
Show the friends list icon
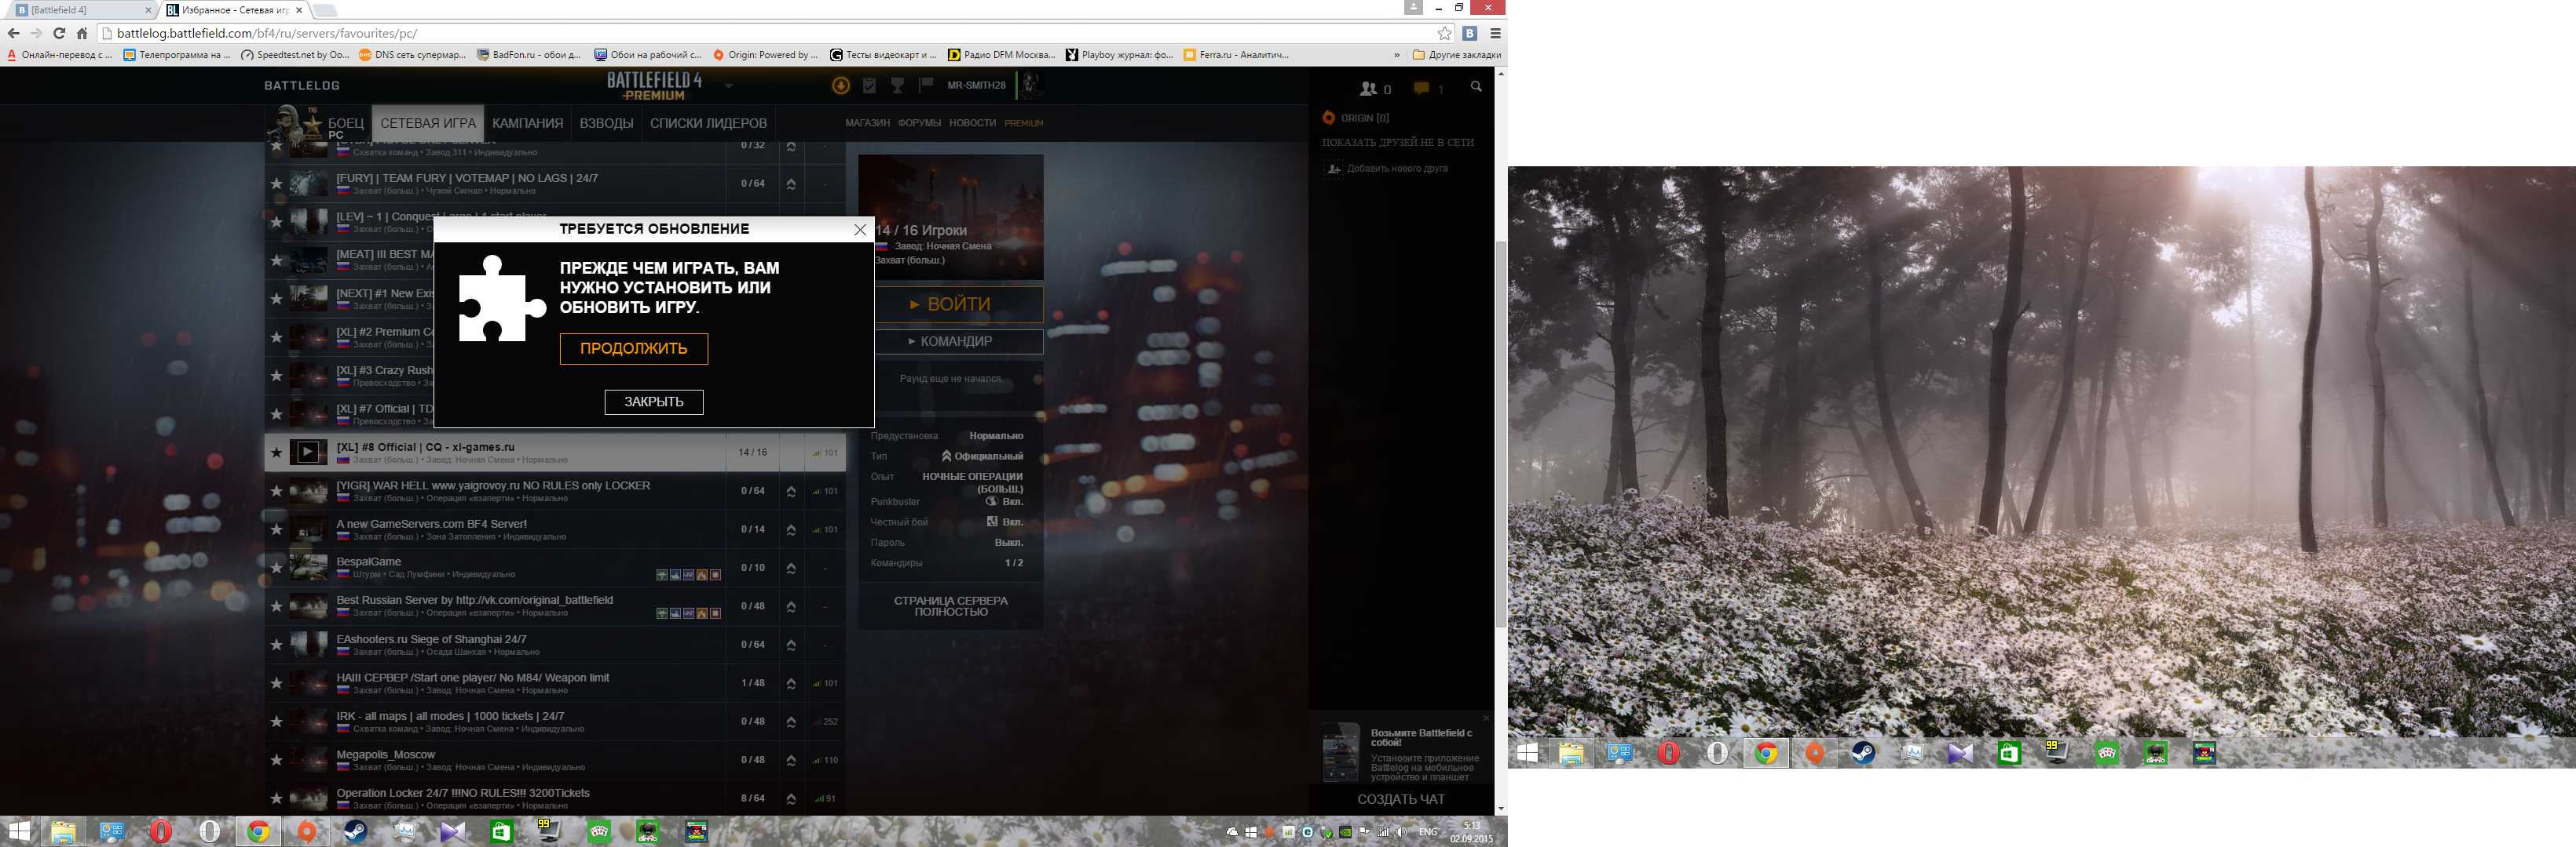coord(1369,89)
